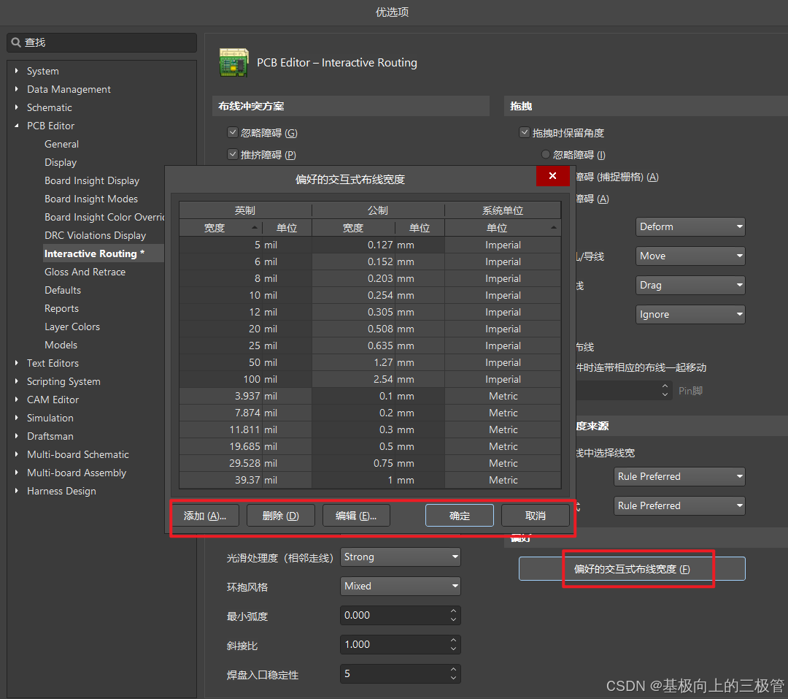
Task: Expand the CAM Editor node
Action: tap(17, 400)
